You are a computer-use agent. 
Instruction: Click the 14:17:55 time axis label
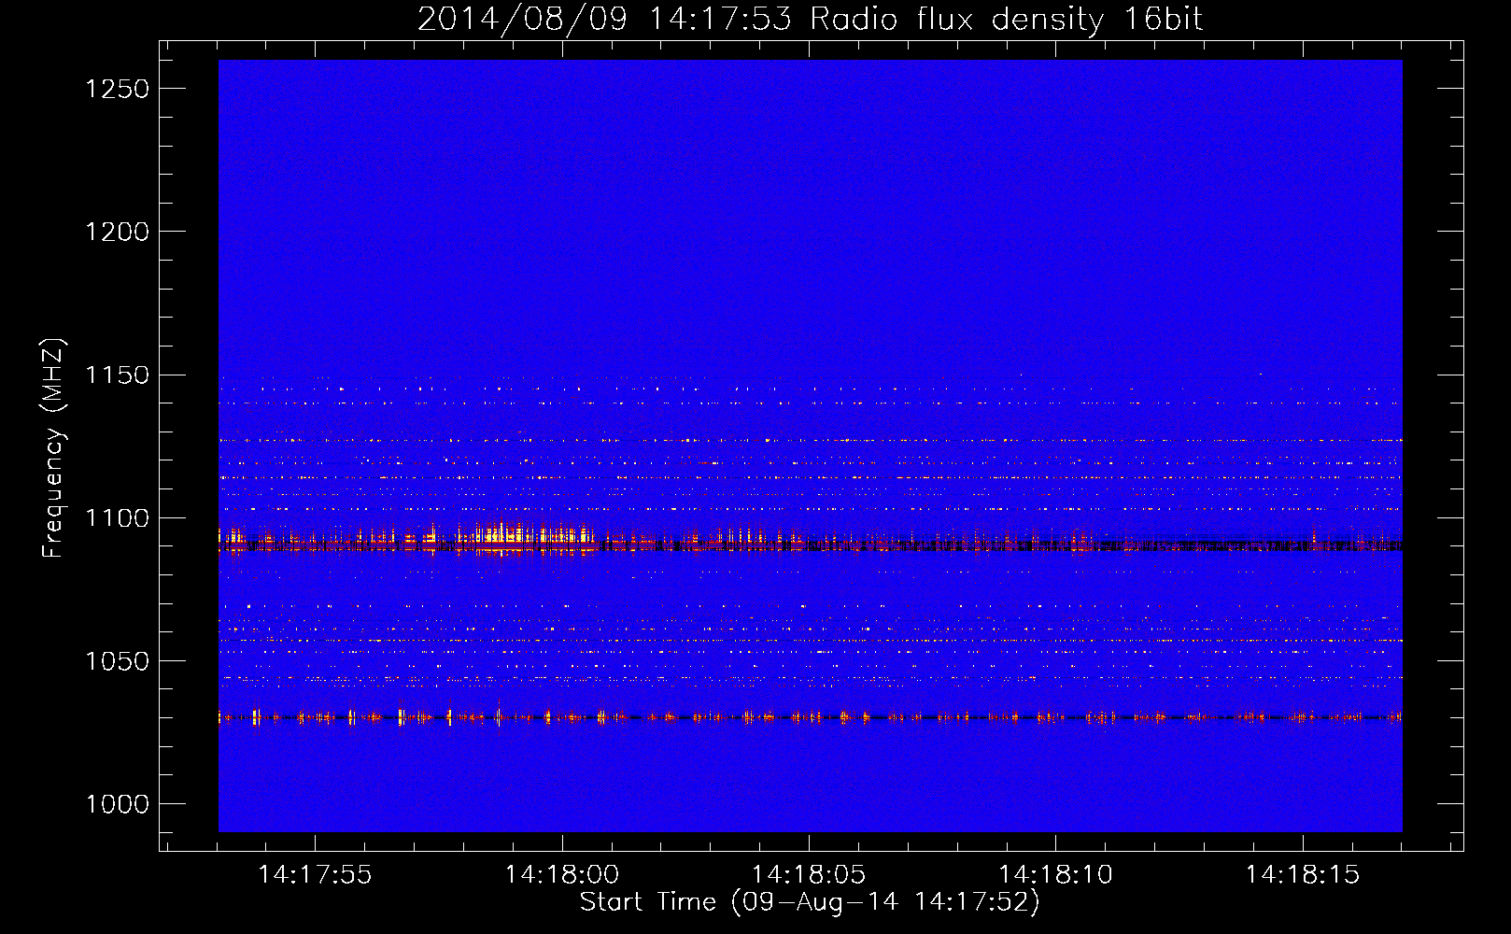(x=315, y=875)
